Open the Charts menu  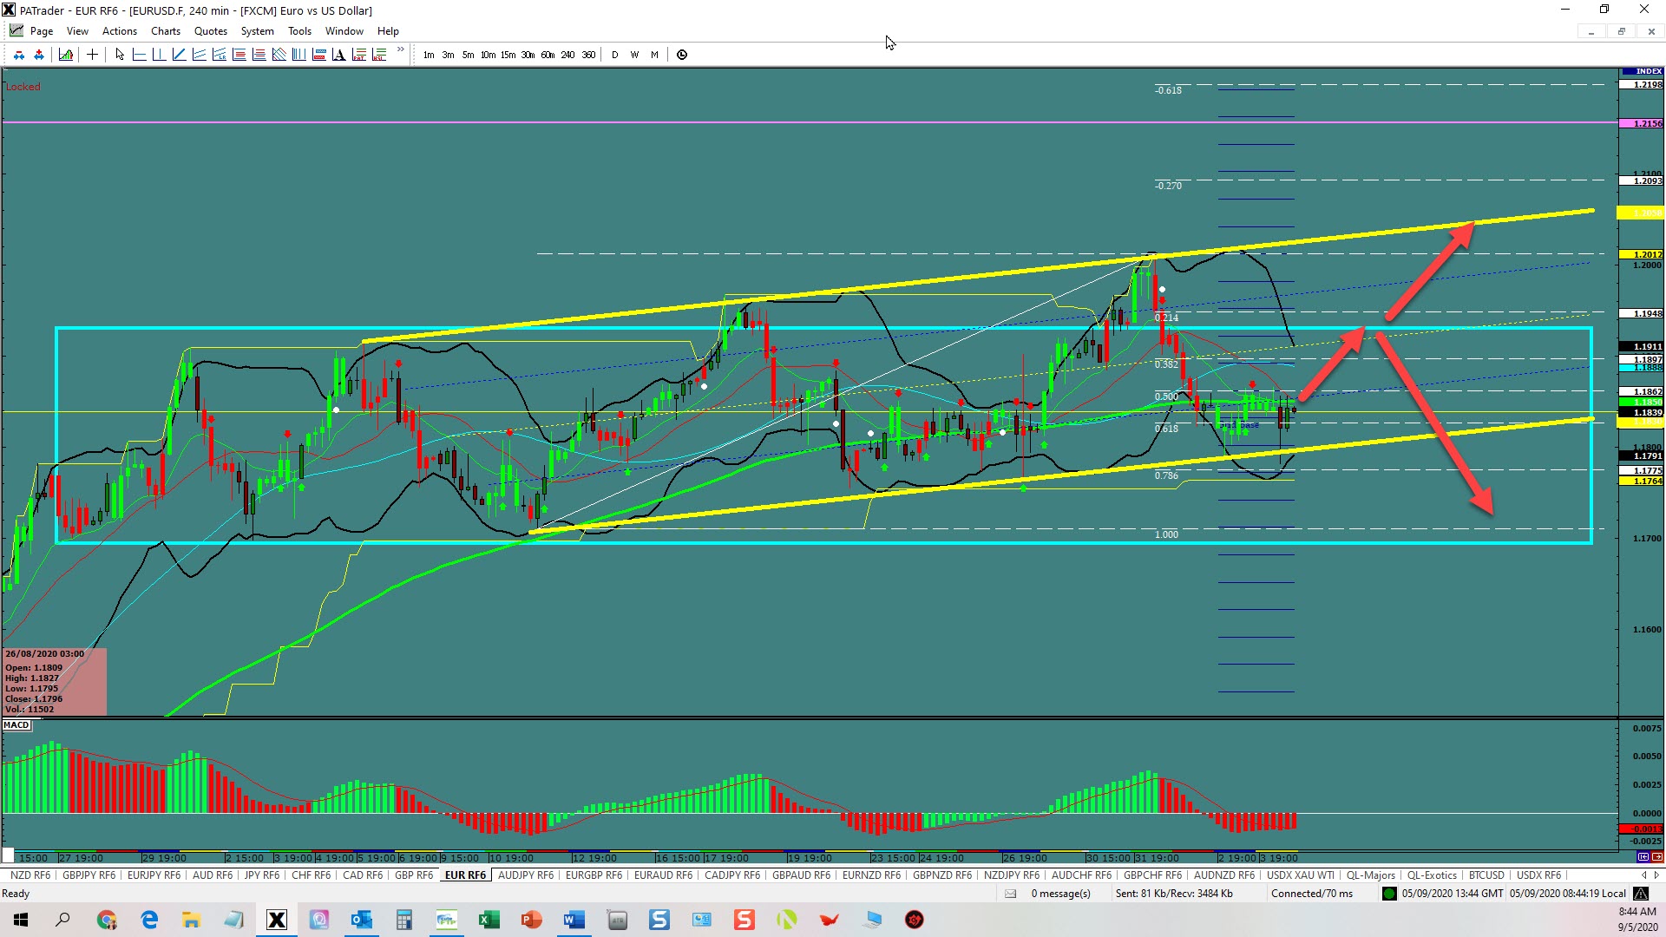[x=166, y=31]
